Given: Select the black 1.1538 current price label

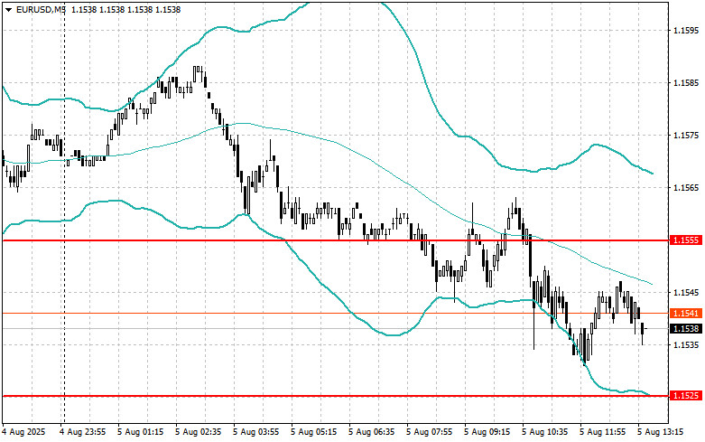Looking at the screenshot, I should (686, 329).
